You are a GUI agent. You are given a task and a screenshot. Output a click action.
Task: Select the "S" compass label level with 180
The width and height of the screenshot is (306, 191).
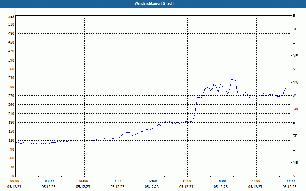pyautogui.click(x=294, y=123)
